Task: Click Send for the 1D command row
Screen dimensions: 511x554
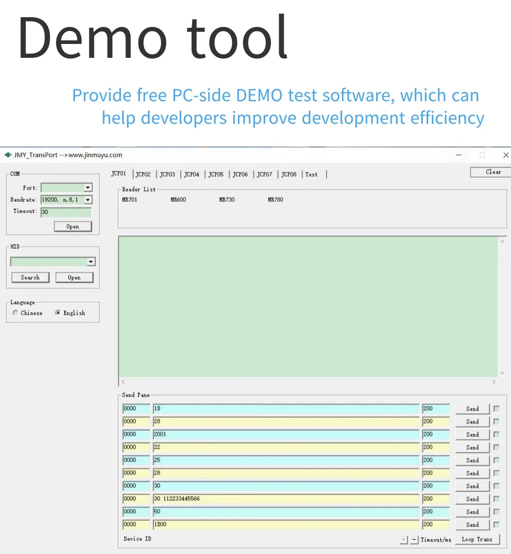Action: point(473,409)
